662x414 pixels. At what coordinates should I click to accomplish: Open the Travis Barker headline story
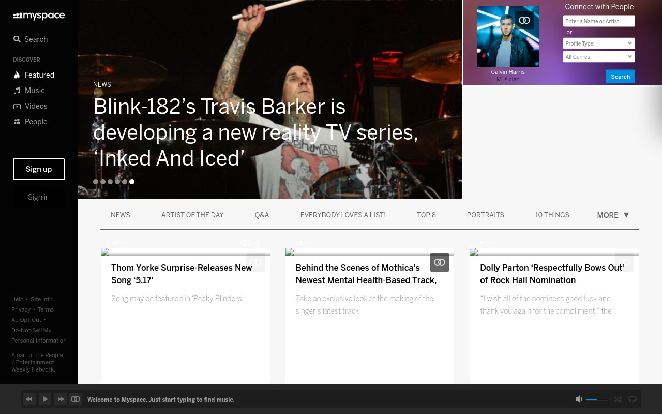point(255,132)
